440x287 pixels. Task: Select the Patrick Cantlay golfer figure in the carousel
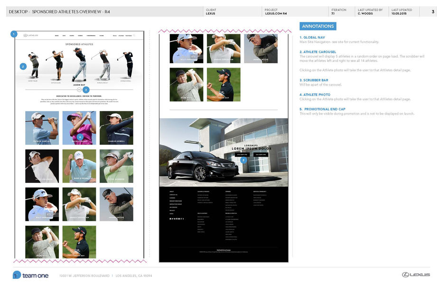pyautogui.click(x=103, y=65)
